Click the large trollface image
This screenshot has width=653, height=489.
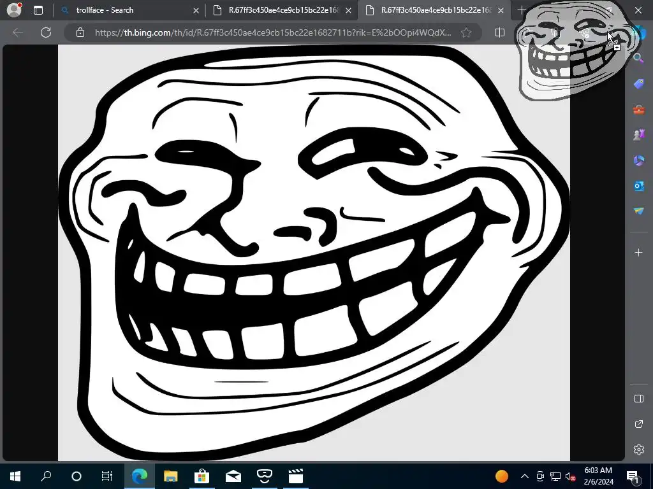pos(314,253)
